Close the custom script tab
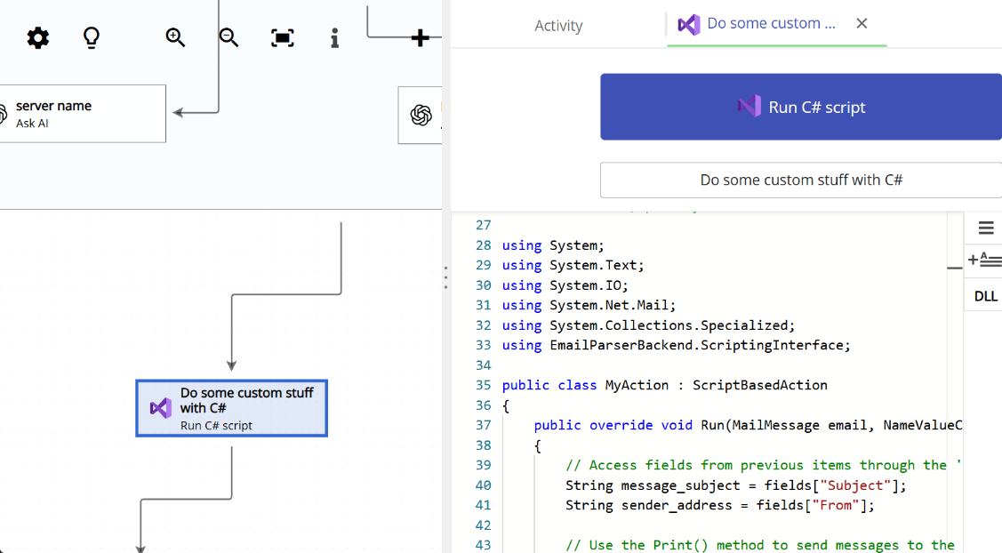Viewport: 1002px width, 553px height. [861, 23]
